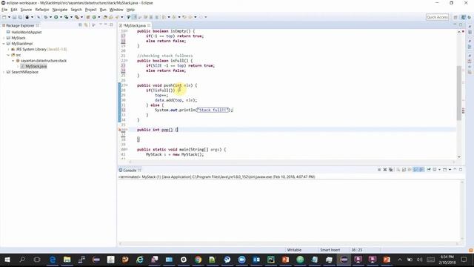Collapse the MyStackImpl project node
Screen dimensions: 474x267
pyautogui.click(x=4, y=44)
